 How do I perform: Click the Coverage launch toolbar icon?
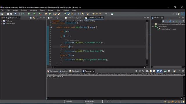click(34, 14)
